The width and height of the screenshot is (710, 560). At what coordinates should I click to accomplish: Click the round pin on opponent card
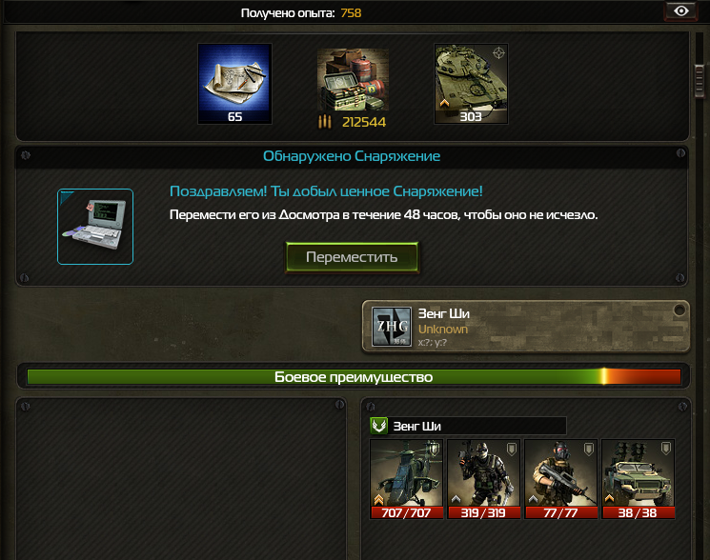coord(680,310)
